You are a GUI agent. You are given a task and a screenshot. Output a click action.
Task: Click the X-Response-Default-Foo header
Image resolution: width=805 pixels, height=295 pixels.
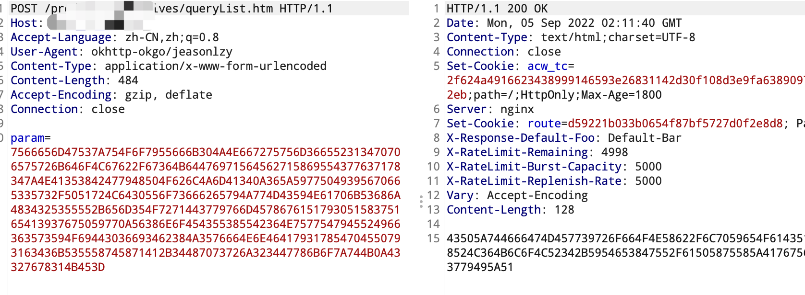(564, 138)
